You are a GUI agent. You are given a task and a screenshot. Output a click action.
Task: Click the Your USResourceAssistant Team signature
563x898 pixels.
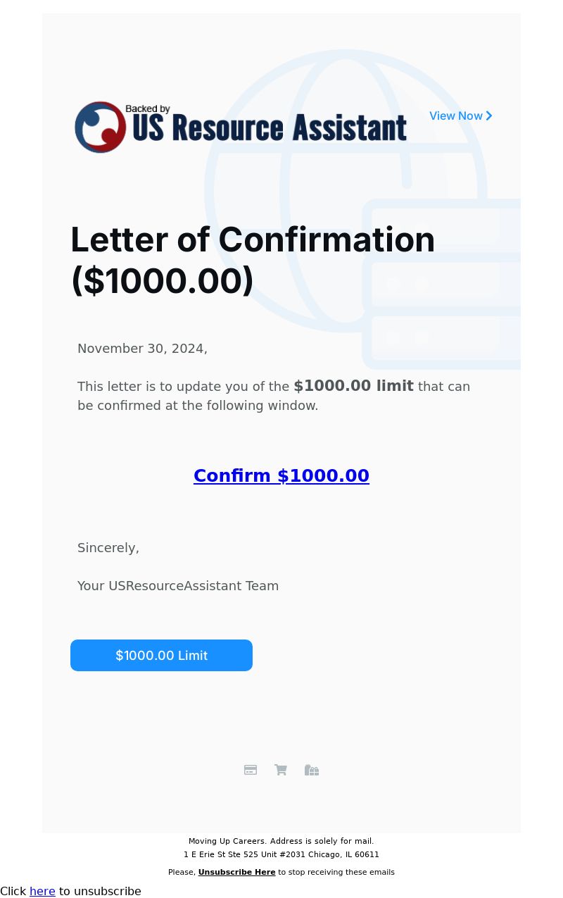(x=178, y=586)
